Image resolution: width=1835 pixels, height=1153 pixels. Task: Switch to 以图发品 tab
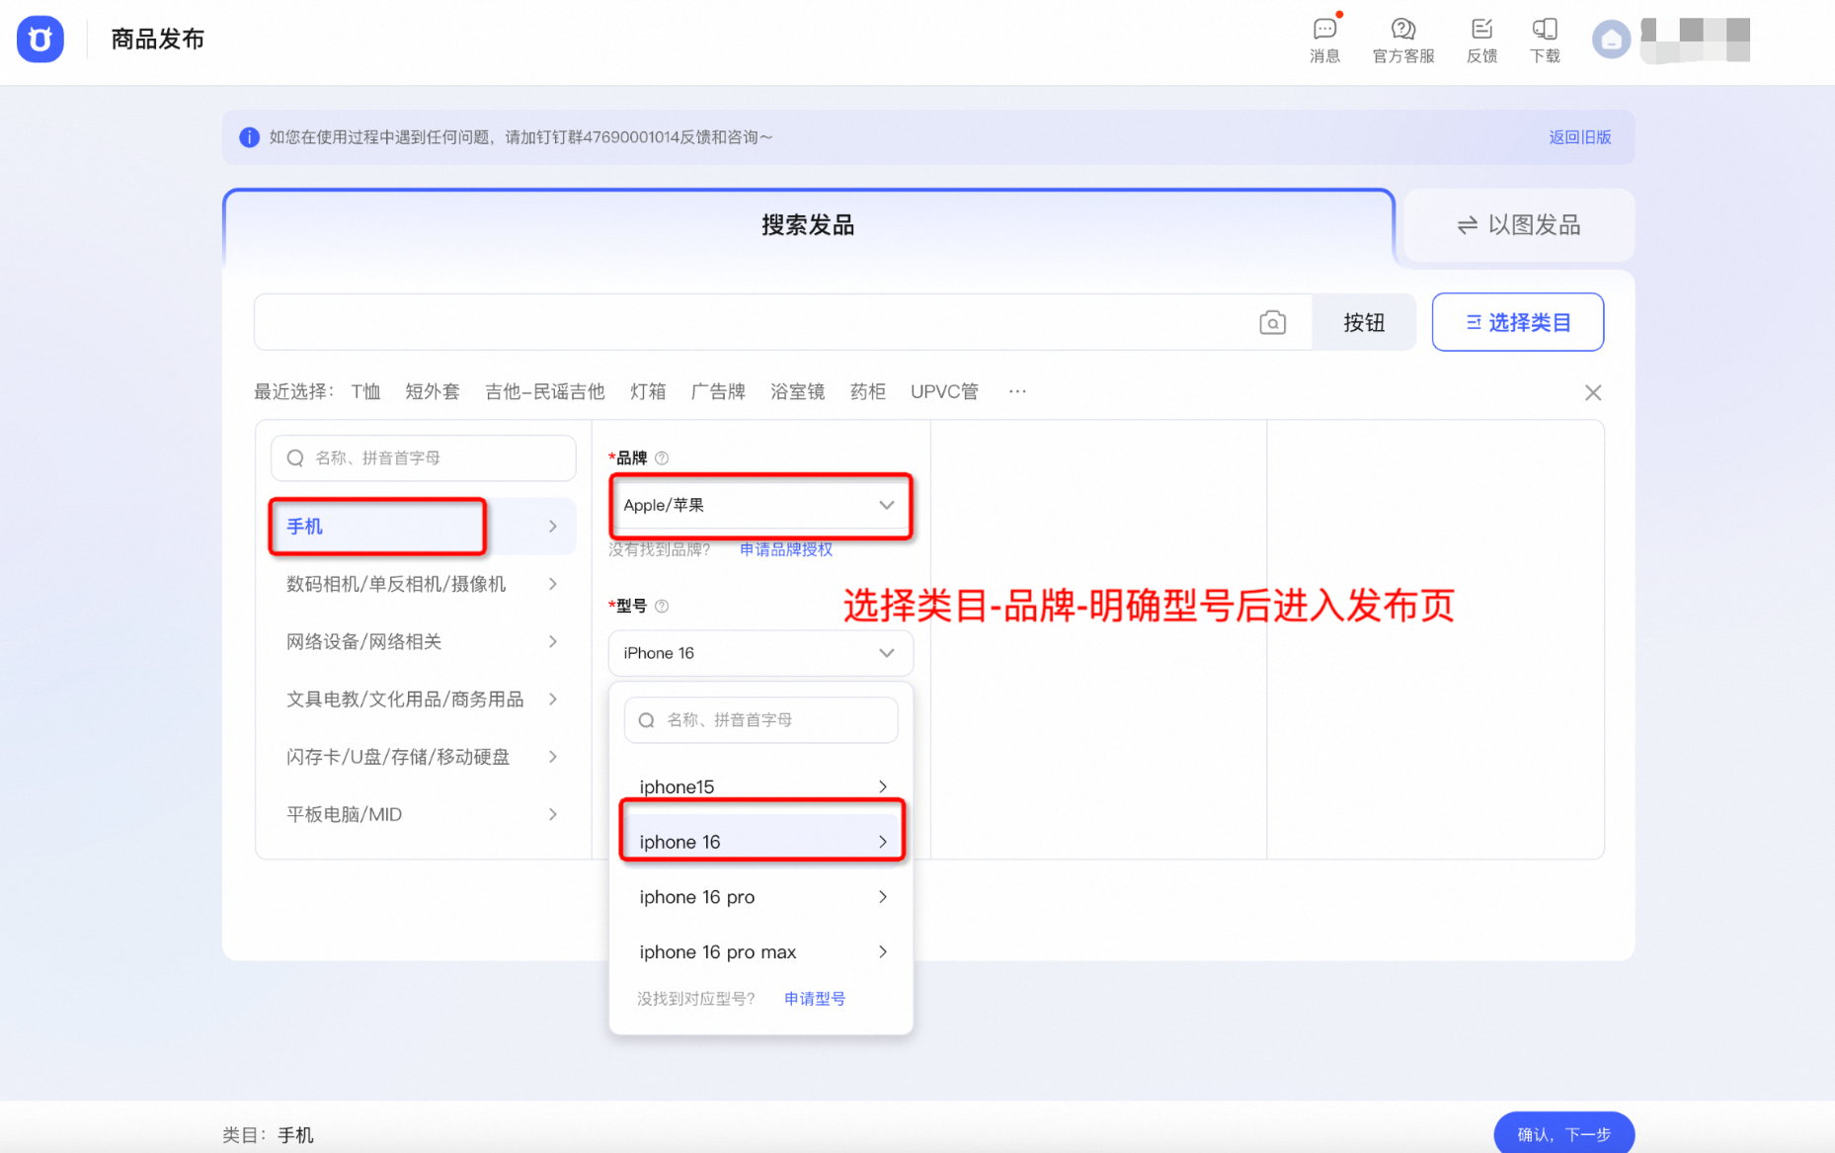(x=1519, y=225)
